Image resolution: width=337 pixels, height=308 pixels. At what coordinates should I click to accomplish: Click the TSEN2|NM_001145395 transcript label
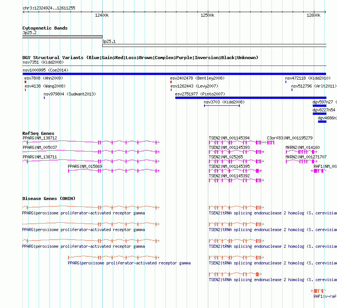pyautogui.click(x=229, y=166)
